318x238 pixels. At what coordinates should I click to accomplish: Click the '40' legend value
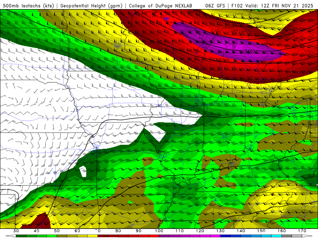(37, 231)
